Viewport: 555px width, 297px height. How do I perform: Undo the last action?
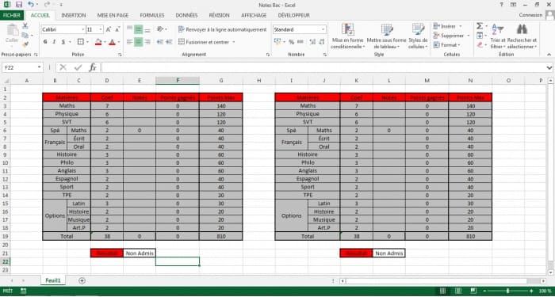(31, 5)
